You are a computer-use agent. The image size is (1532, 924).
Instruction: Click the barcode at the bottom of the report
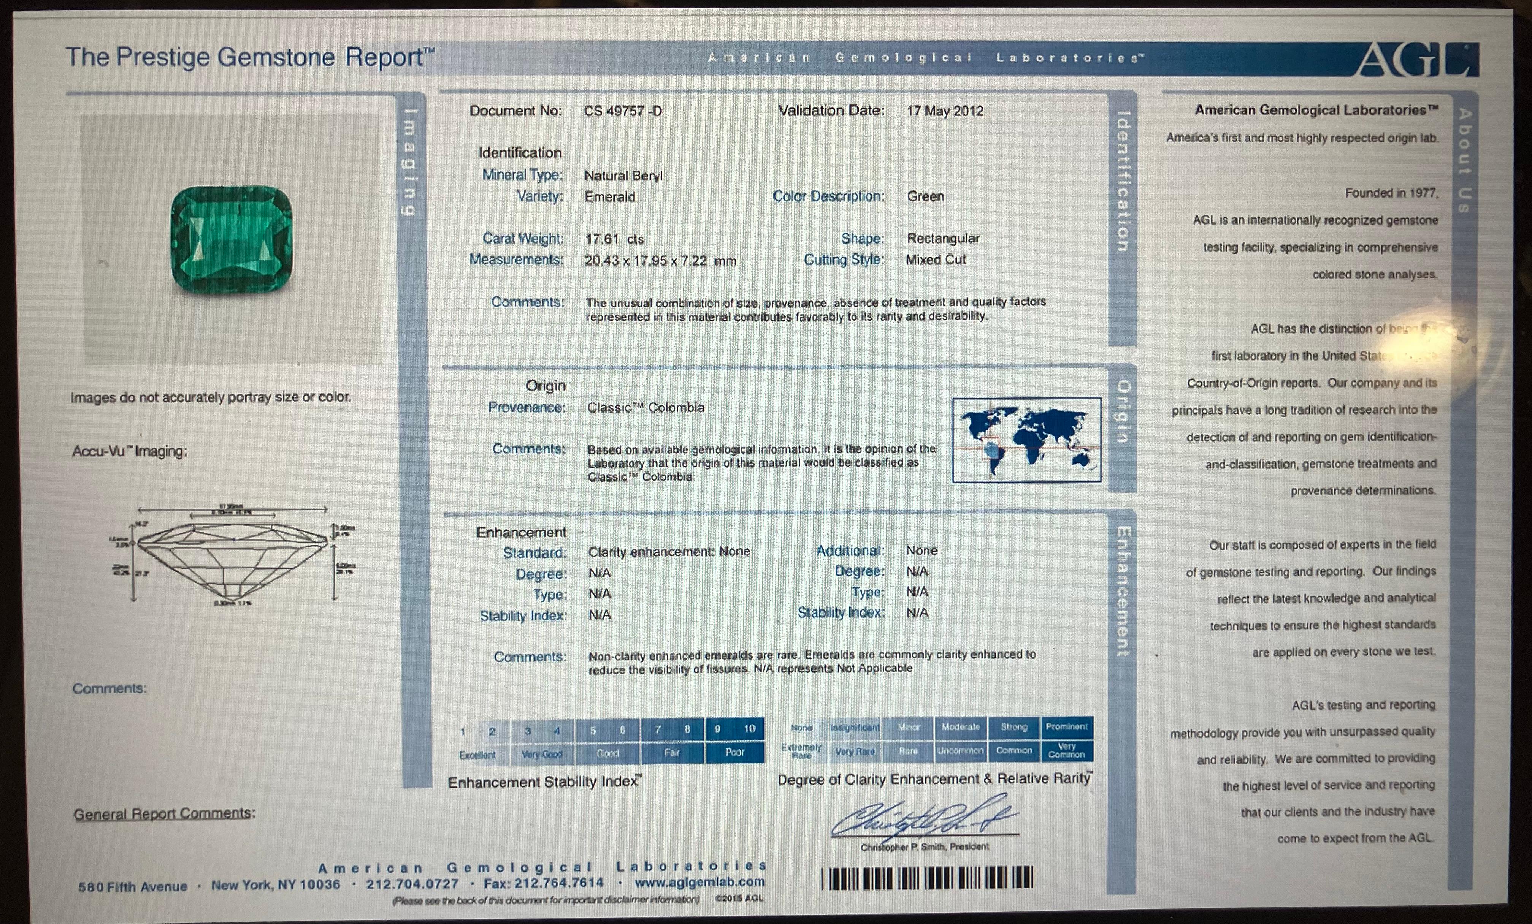pos(928,878)
